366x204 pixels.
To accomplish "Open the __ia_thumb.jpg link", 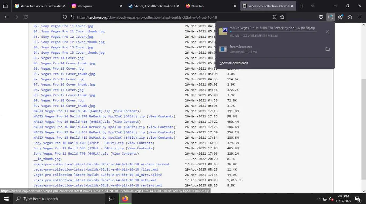I will (47, 159).
